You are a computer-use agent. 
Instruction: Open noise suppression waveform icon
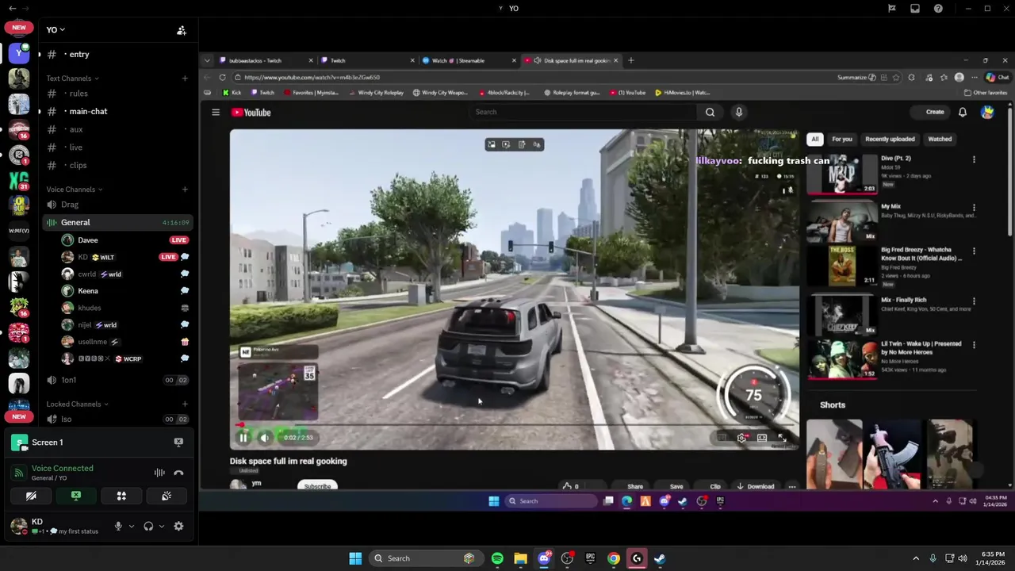tap(159, 473)
